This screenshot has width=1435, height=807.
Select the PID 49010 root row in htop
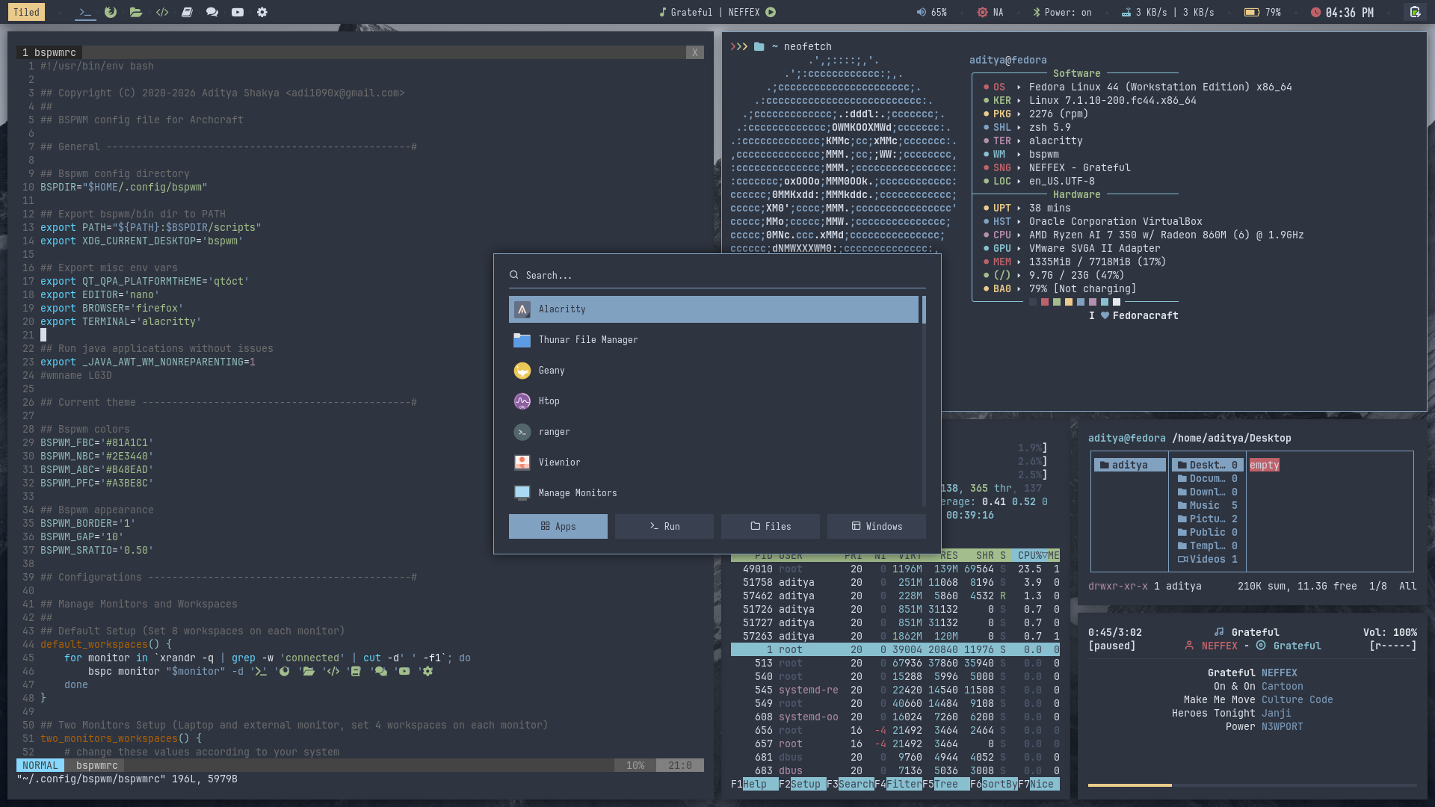tap(895, 569)
